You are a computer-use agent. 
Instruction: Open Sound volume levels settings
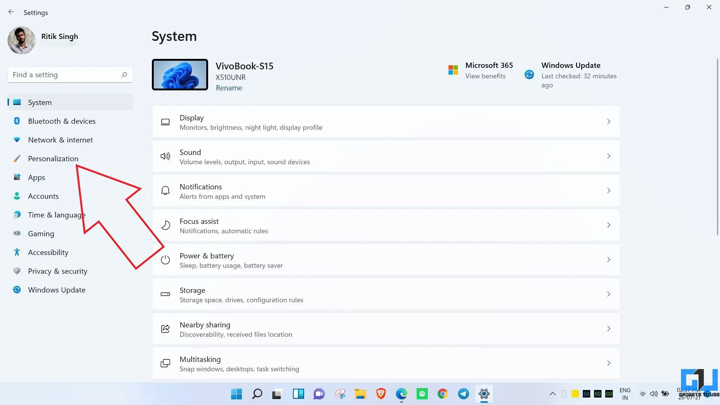tap(386, 156)
